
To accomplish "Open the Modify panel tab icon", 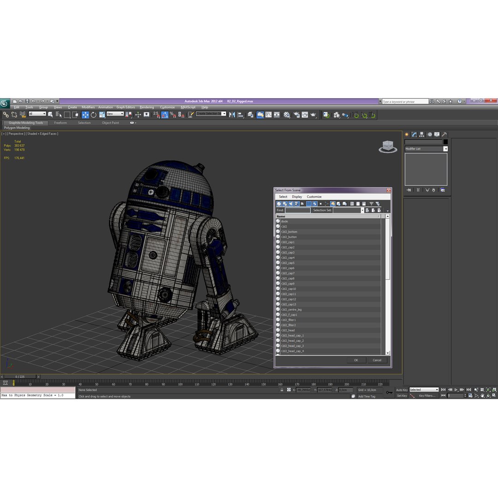I will pyautogui.click(x=414, y=134).
